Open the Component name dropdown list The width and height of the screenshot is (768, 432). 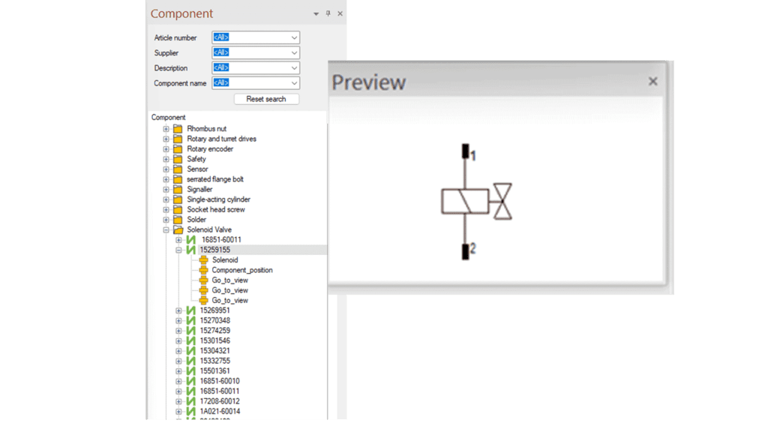pos(294,83)
